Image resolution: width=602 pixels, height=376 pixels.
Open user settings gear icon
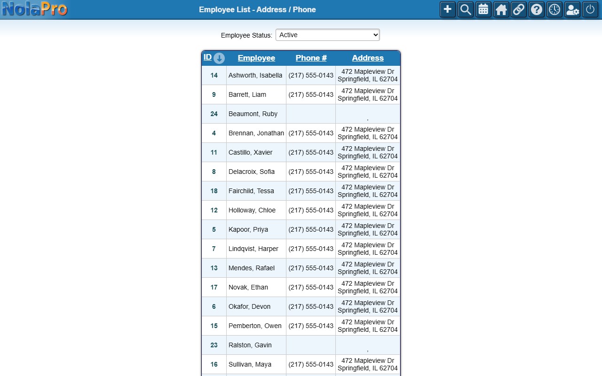coord(572,9)
